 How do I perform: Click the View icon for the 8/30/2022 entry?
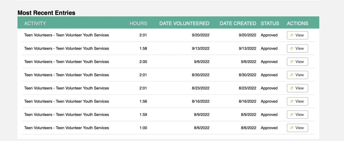coord(292,75)
